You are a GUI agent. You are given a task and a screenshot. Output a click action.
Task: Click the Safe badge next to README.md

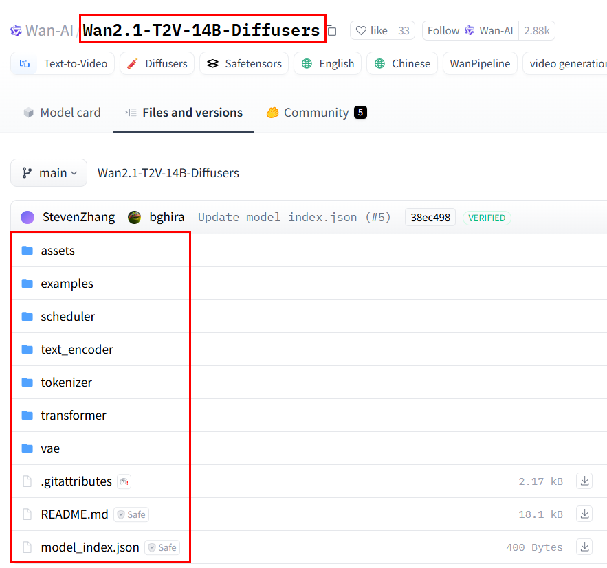(x=131, y=514)
